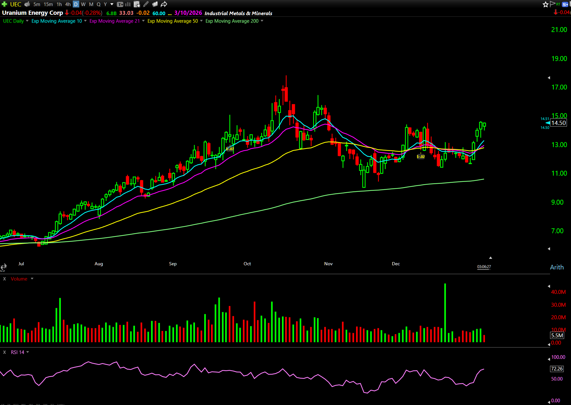Open the add-to-table grid icon
This screenshot has width=571, height=405.
[137, 4]
